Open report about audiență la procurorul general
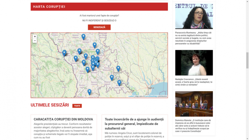Image resolution: width=249 pixels, height=140 pixels. point(134,124)
